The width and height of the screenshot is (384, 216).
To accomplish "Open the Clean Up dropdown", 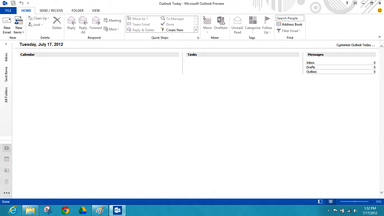I will click(39, 18).
